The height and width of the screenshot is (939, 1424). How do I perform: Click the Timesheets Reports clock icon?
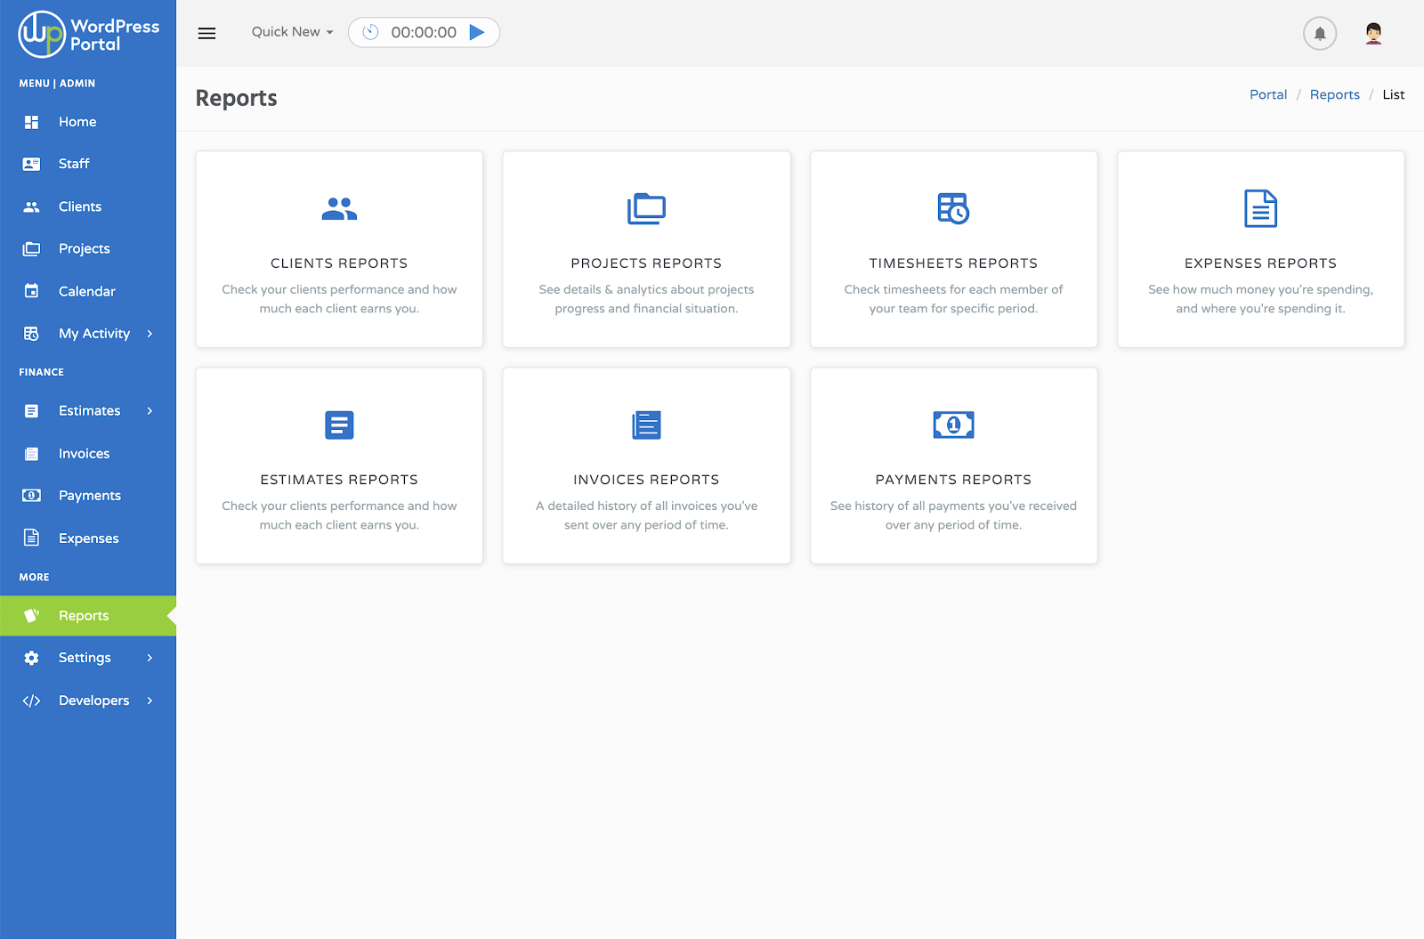coord(953,209)
